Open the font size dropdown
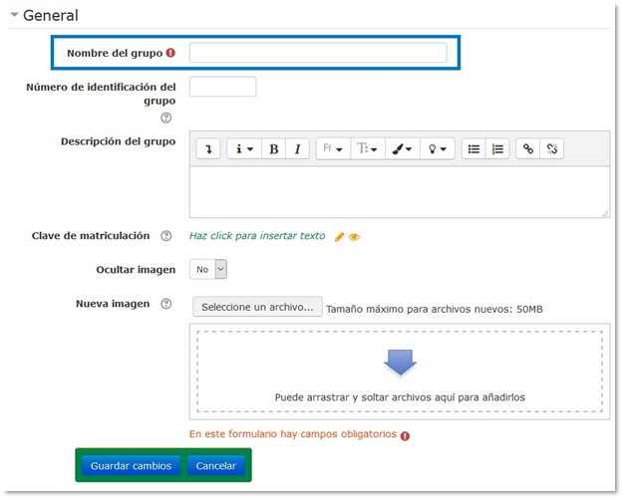Screen dimensions: 623x499 (368, 149)
